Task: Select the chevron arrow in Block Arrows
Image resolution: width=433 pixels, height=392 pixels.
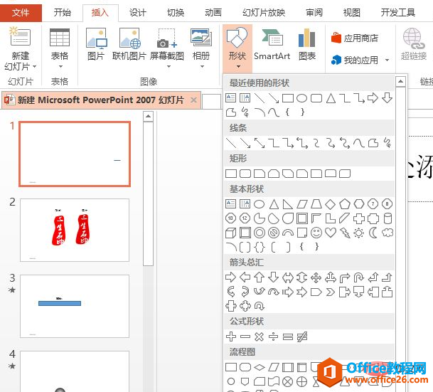Action: [x=331, y=292]
